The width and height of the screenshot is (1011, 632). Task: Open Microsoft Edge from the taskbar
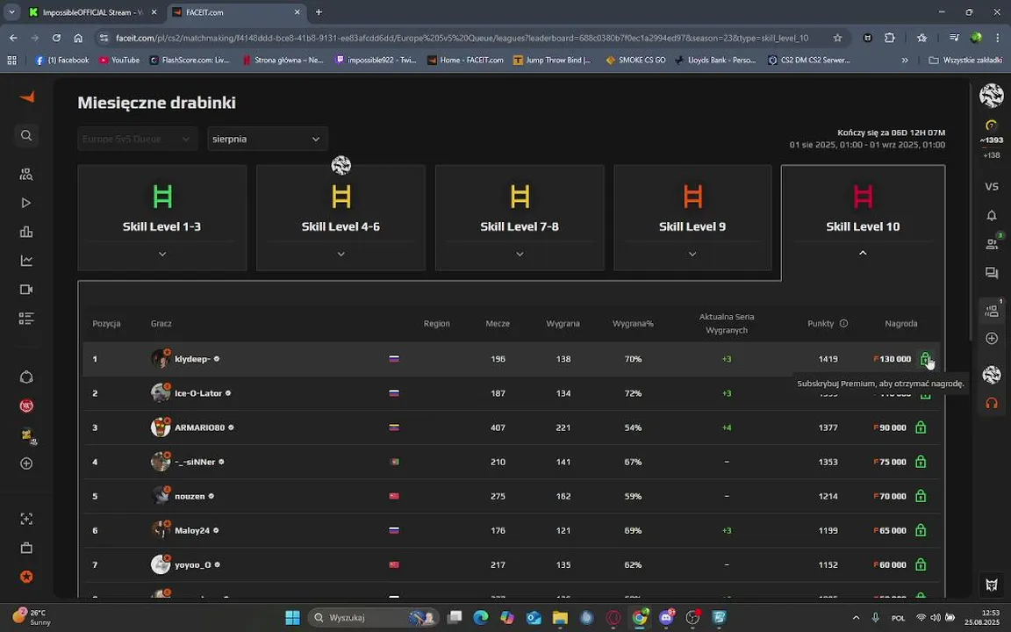tap(480, 618)
